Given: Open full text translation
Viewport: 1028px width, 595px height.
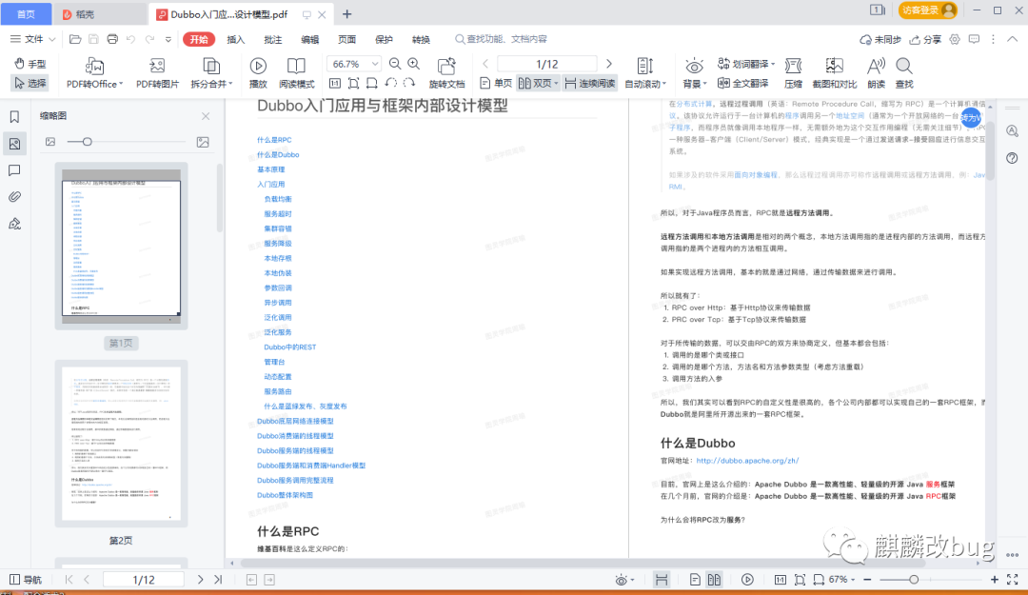Looking at the screenshot, I should [742, 84].
